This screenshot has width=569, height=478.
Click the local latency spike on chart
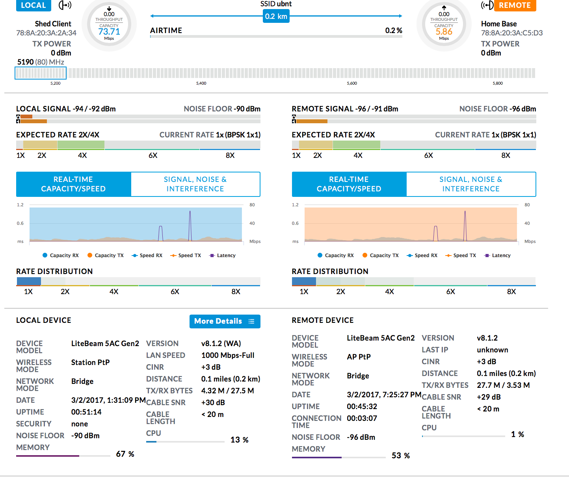(190, 226)
